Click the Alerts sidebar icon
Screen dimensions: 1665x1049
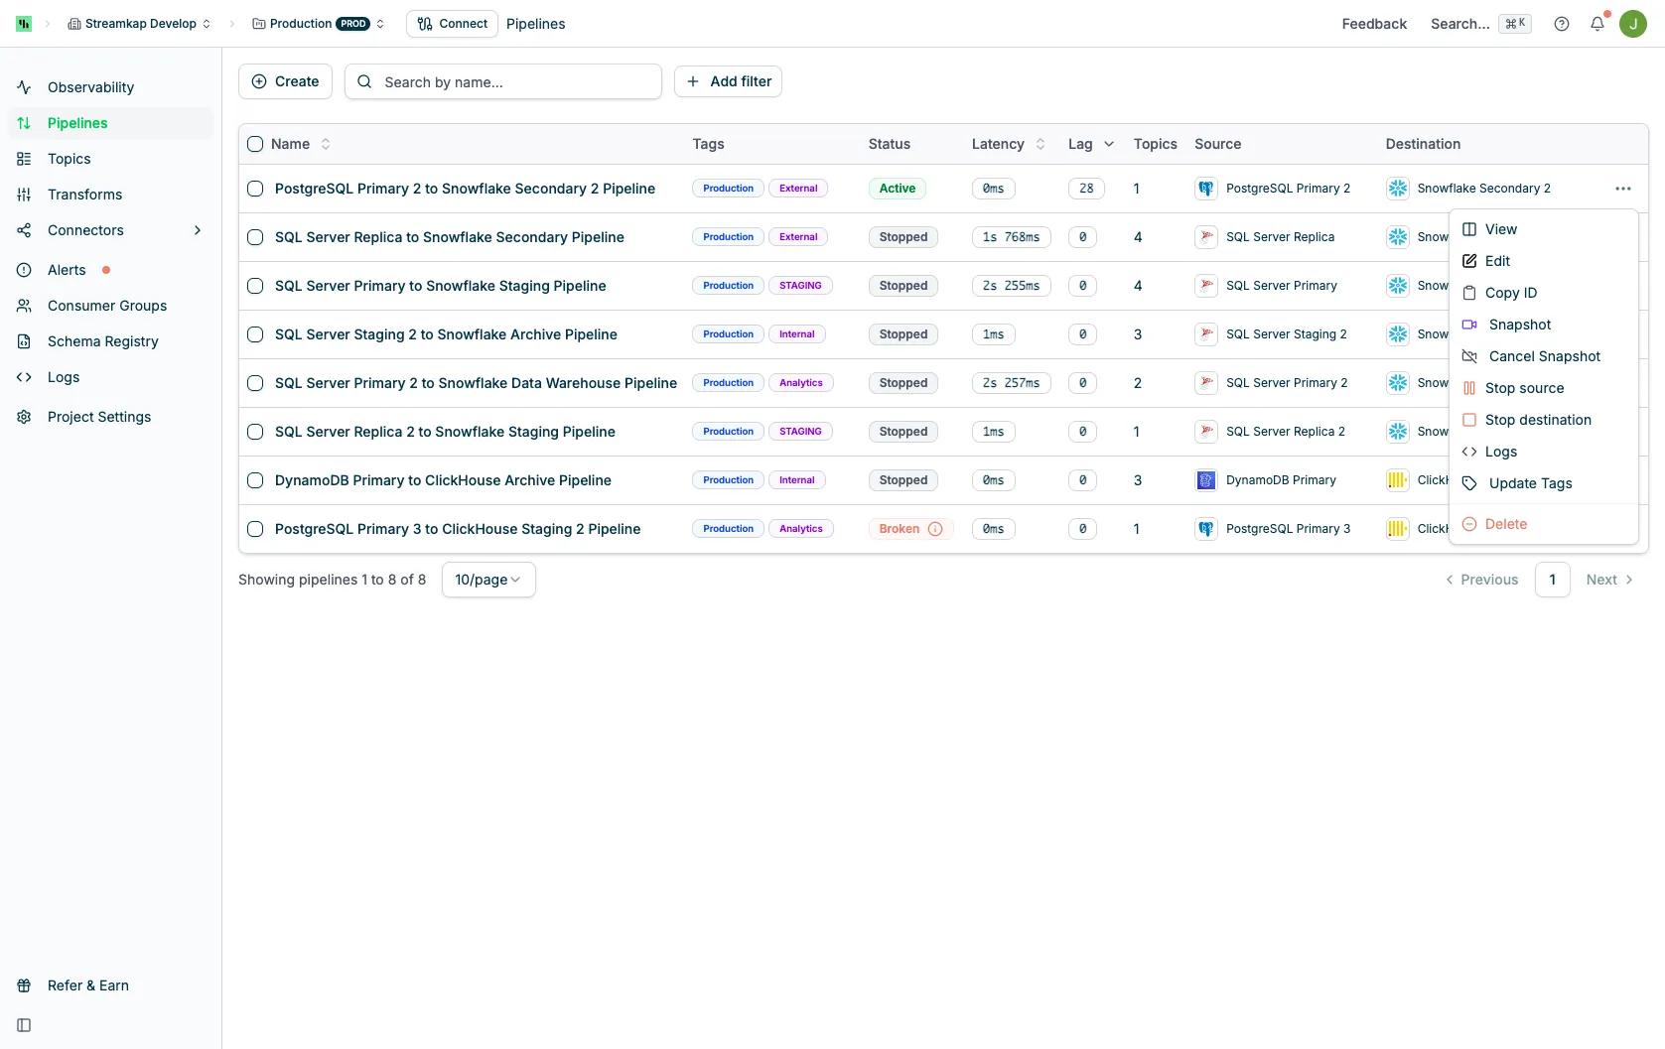pyautogui.click(x=24, y=270)
